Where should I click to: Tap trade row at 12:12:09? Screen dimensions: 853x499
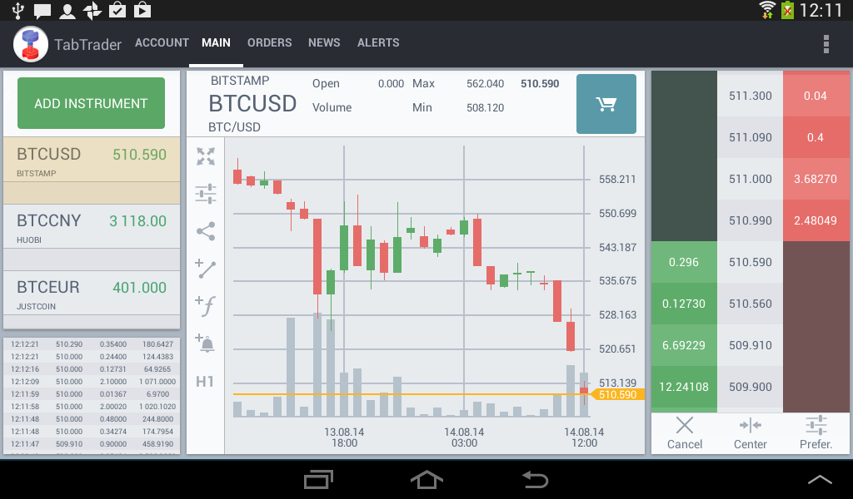pyautogui.click(x=92, y=382)
